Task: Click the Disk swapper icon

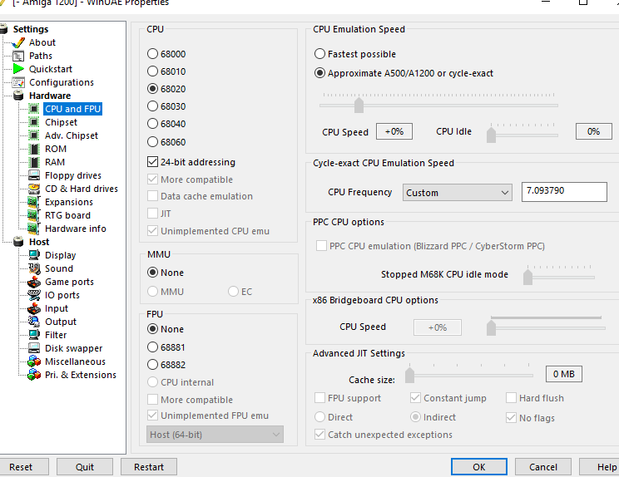Action: click(x=34, y=348)
